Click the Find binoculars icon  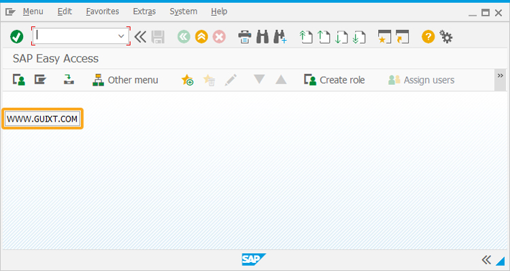(x=262, y=37)
